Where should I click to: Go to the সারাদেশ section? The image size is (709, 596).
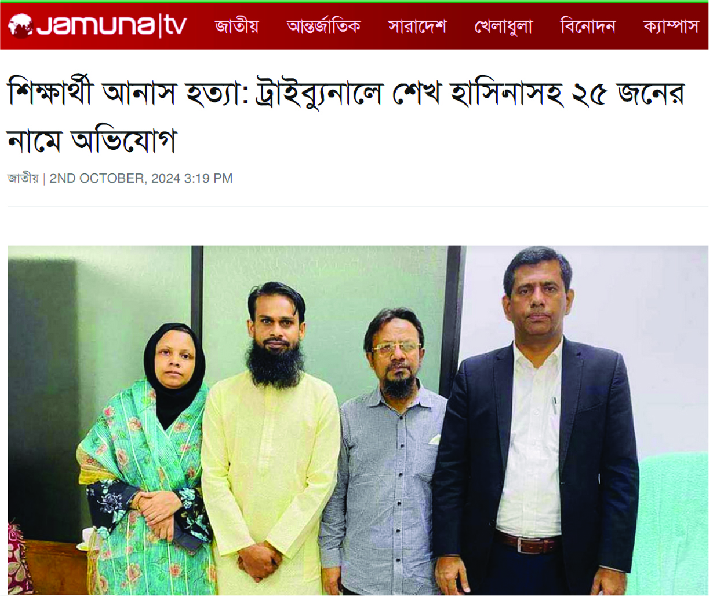click(417, 26)
